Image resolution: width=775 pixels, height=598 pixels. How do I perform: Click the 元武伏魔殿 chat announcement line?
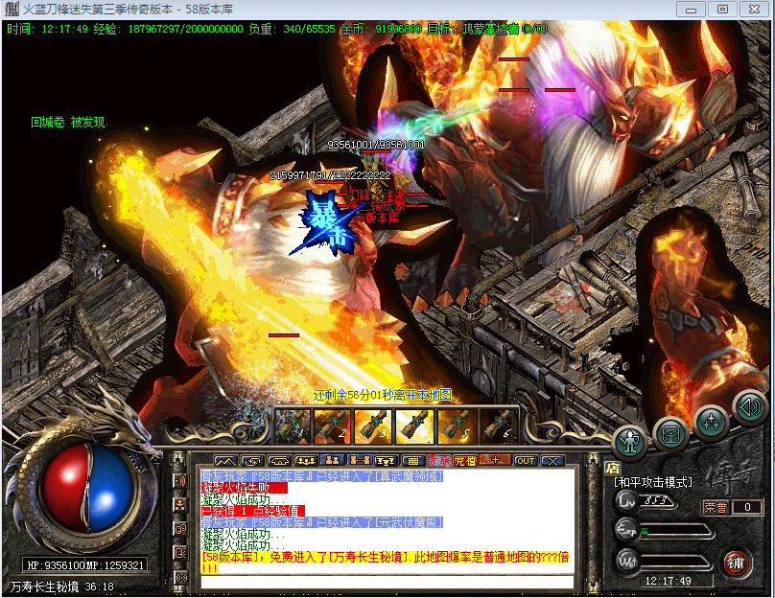pyautogui.click(x=322, y=522)
